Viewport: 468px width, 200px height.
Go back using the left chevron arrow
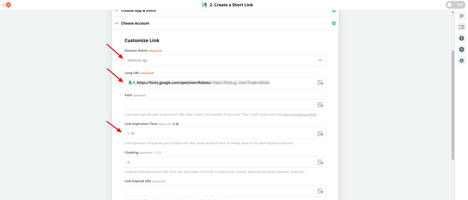coord(3,5)
